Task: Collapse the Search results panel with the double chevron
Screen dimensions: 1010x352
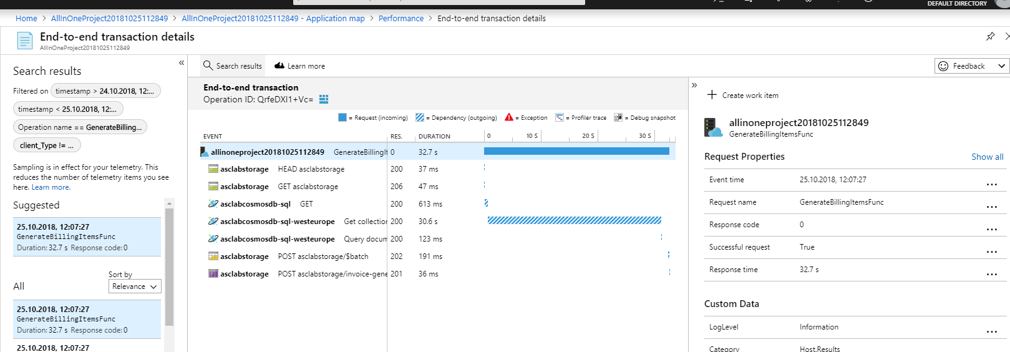Action: tap(182, 62)
